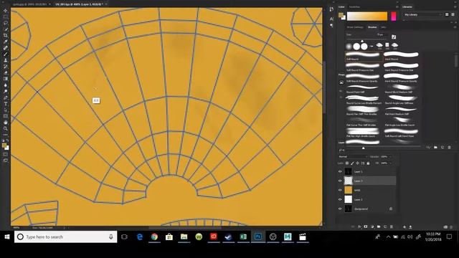Switch to the Color tab
The image size is (459, 258).
tap(341, 6)
